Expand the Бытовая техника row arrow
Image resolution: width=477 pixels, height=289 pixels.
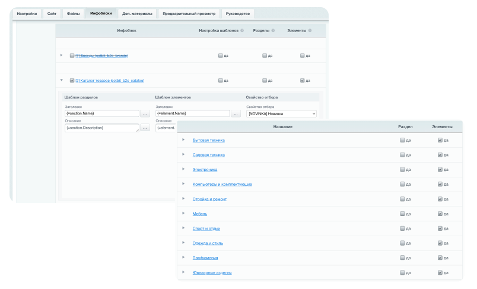point(183,140)
